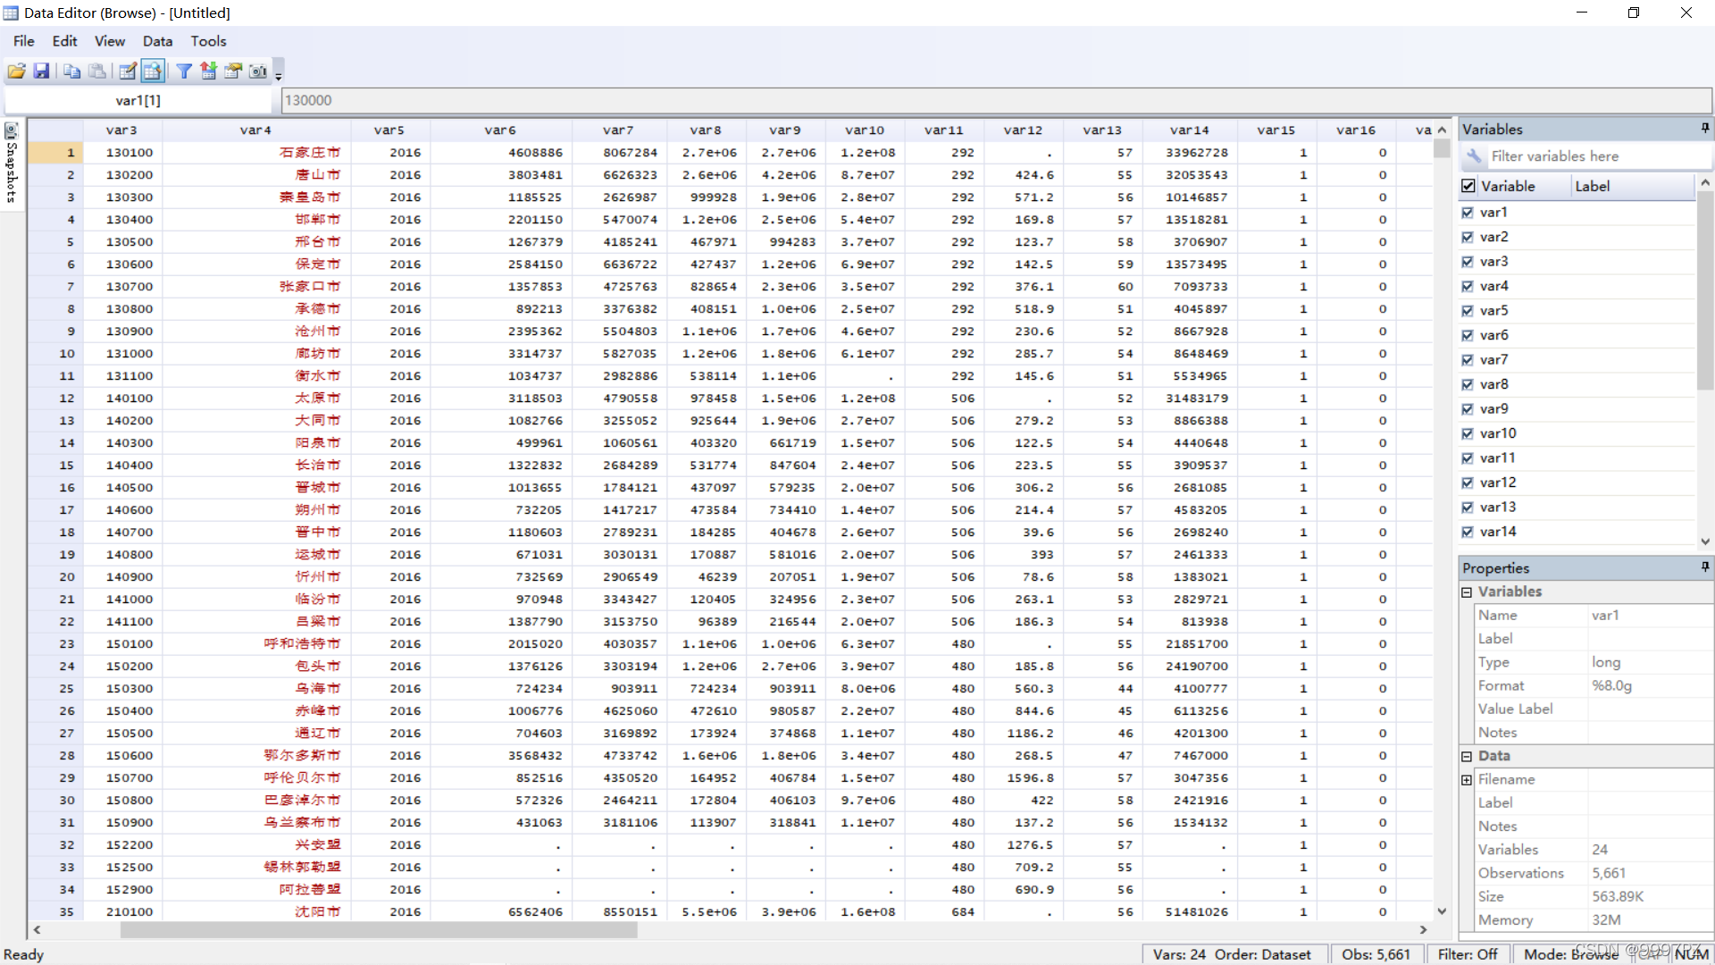This screenshot has width=1715, height=965.
Task: Open the View menu
Action: [x=108, y=41]
